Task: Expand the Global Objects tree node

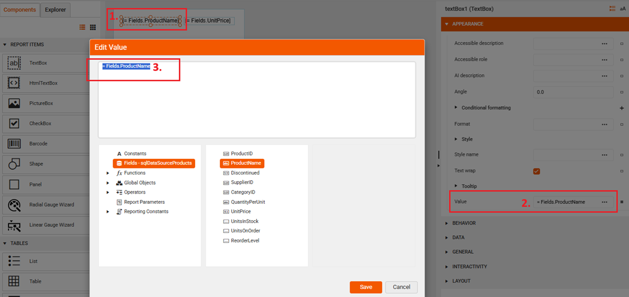Action: coord(107,183)
